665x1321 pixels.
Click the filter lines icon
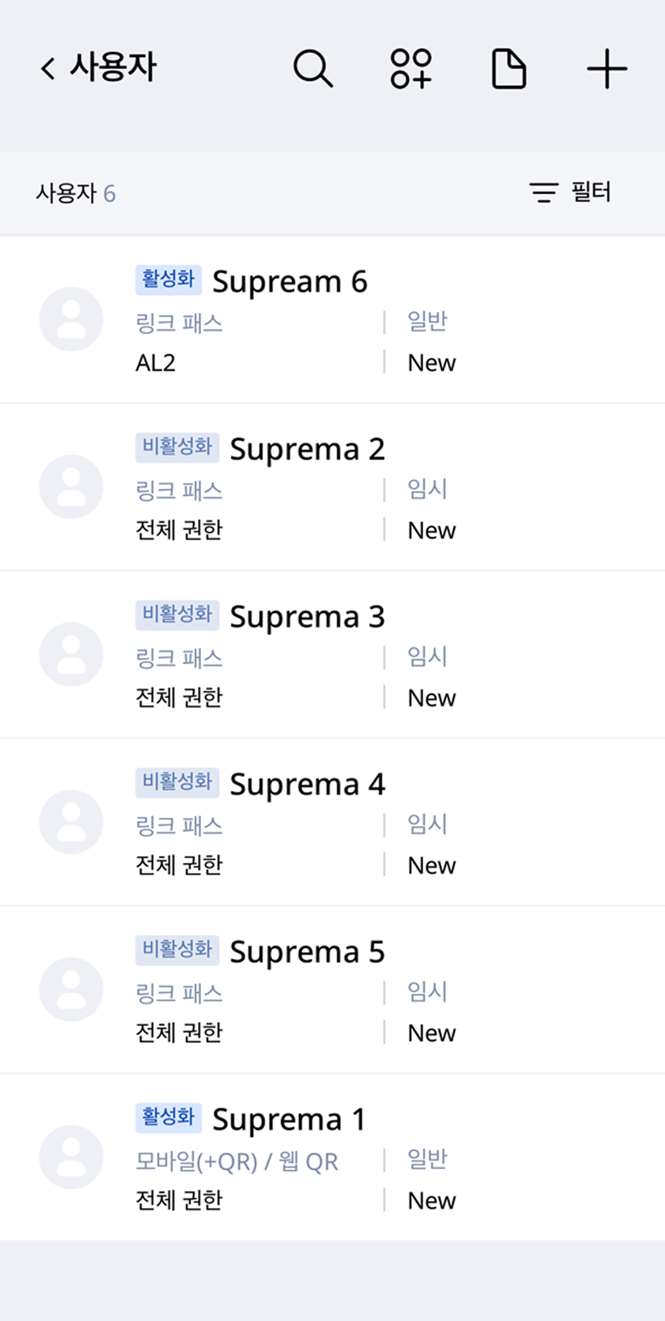click(x=543, y=192)
